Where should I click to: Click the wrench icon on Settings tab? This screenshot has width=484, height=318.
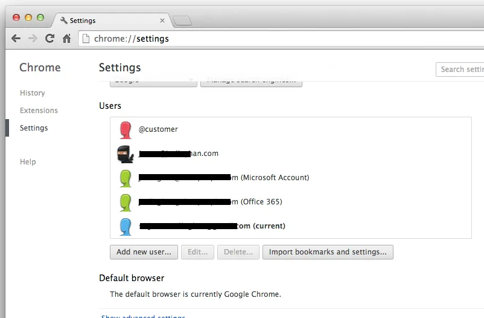pos(64,21)
